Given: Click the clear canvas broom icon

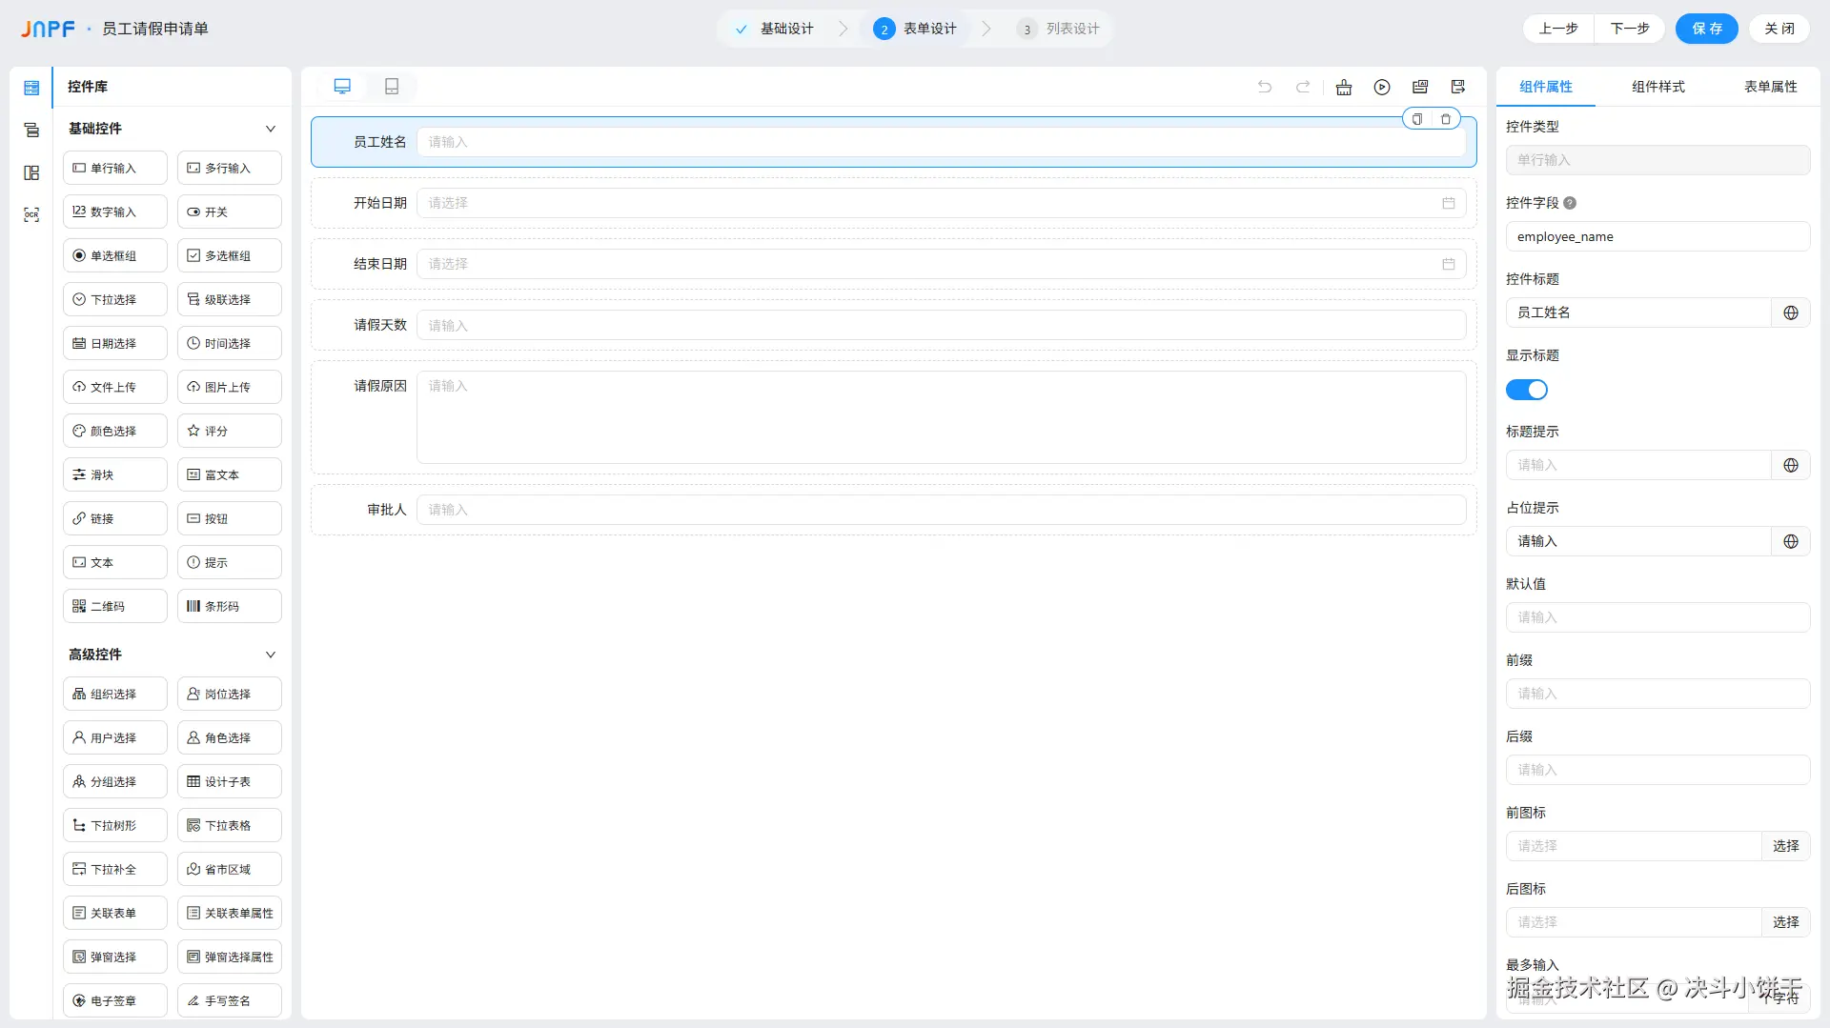Looking at the screenshot, I should pyautogui.click(x=1344, y=87).
